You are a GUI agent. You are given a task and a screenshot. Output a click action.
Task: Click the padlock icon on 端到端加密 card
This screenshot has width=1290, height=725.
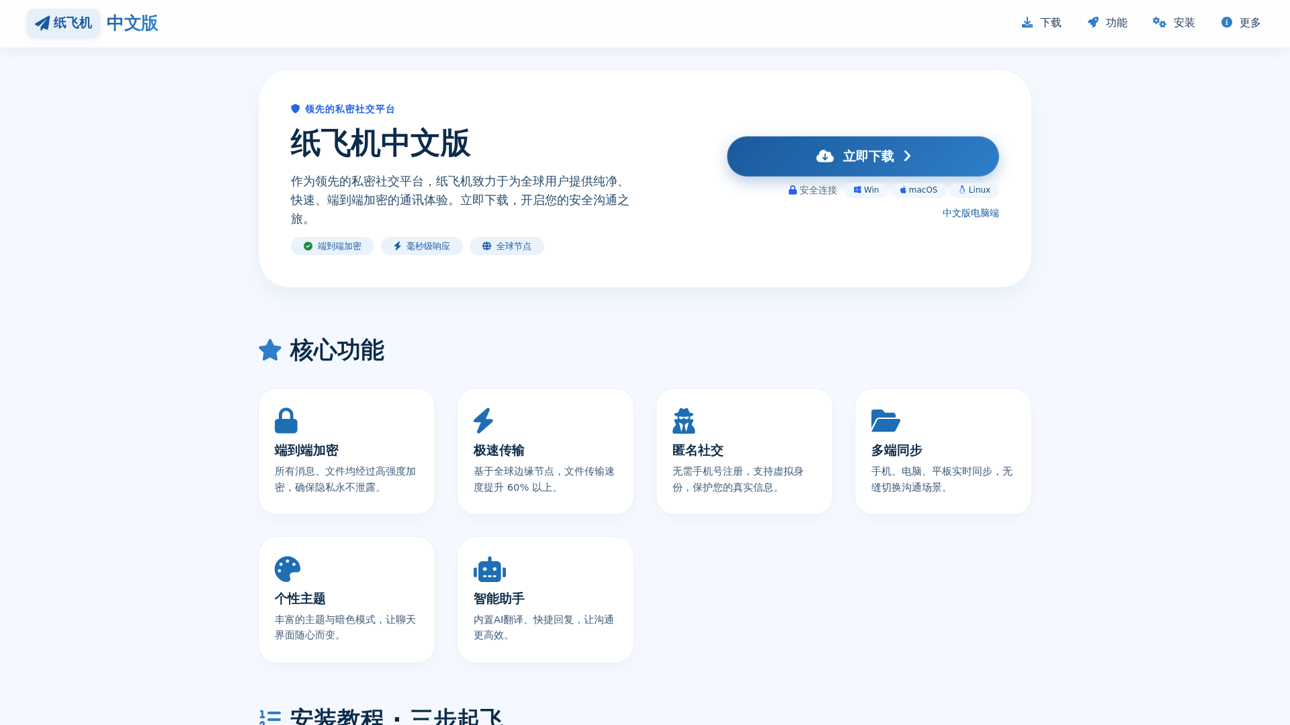[286, 421]
